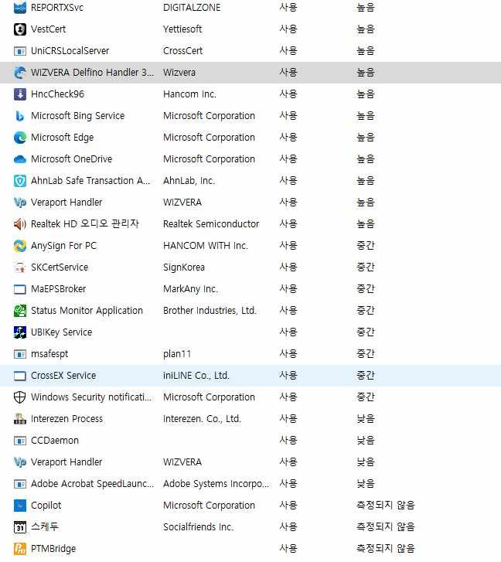Click the Microsoft OneDrive cloud icon

click(x=20, y=159)
